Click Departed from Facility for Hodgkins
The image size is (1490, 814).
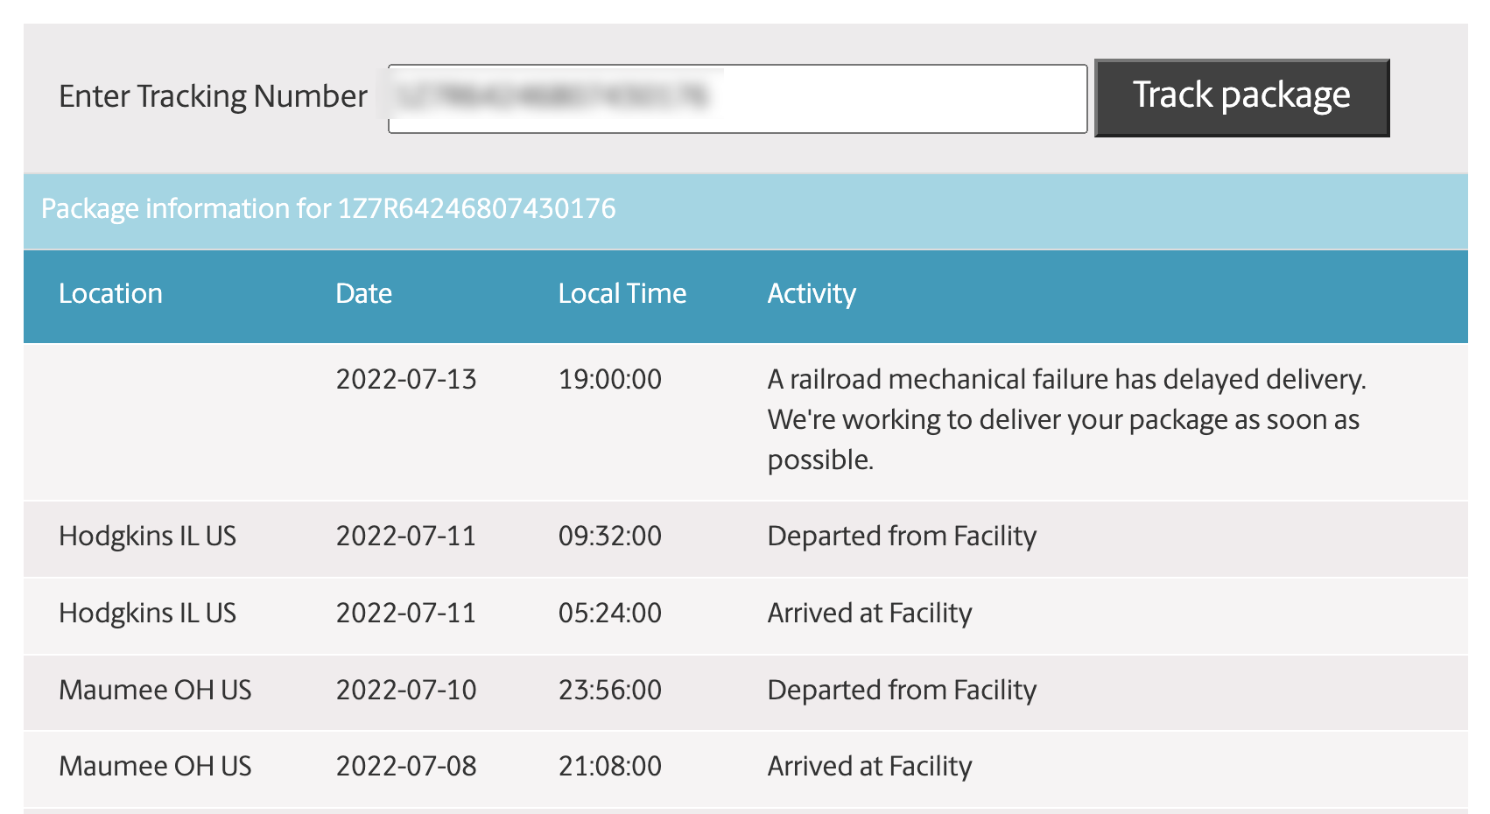click(901, 537)
